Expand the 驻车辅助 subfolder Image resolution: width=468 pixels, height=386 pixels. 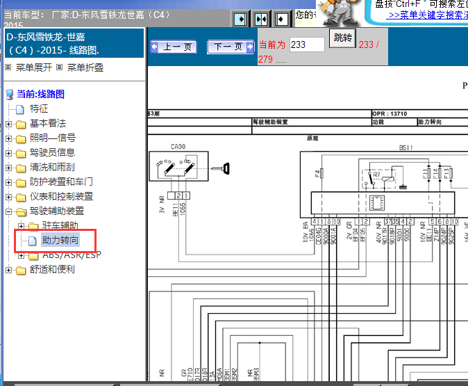pyautogui.click(x=21, y=226)
